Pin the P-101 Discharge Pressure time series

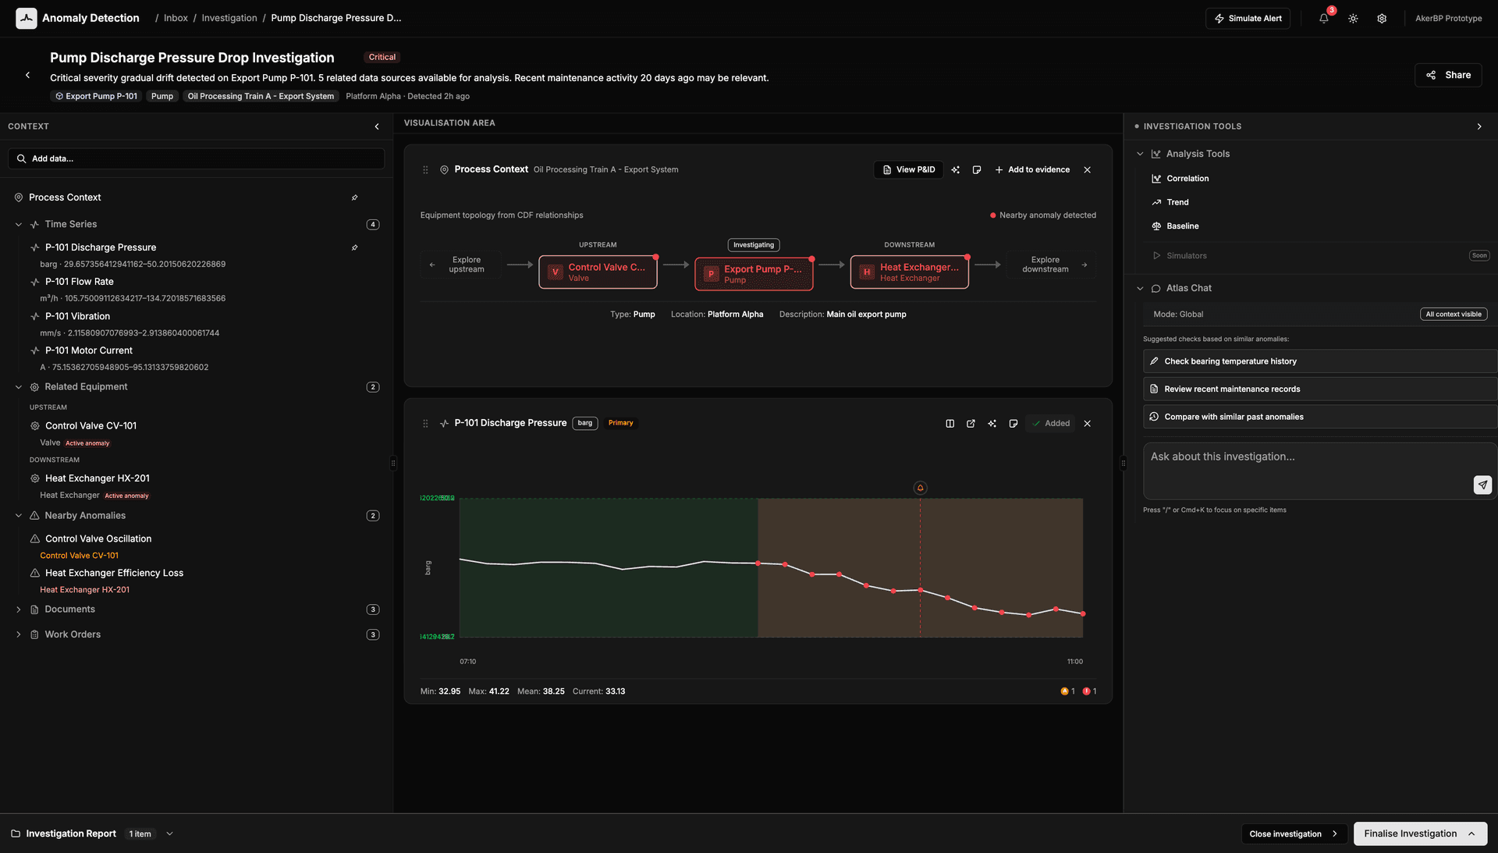pyautogui.click(x=355, y=247)
